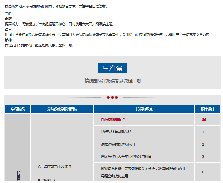Click the red 36 hours value

coord(204,120)
